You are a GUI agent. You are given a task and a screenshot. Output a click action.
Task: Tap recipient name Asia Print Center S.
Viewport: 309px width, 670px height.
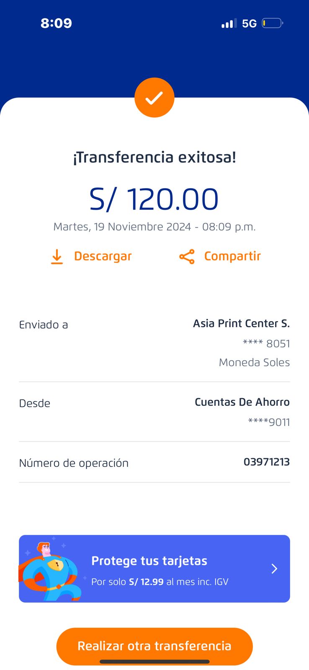pyautogui.click(x=241, y=323)
